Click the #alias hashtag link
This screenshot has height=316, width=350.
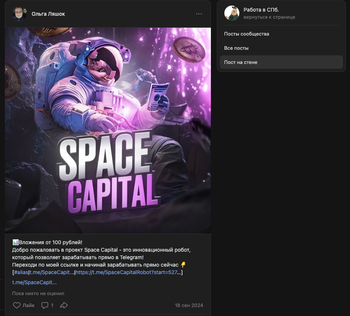(x=21, y=272)
